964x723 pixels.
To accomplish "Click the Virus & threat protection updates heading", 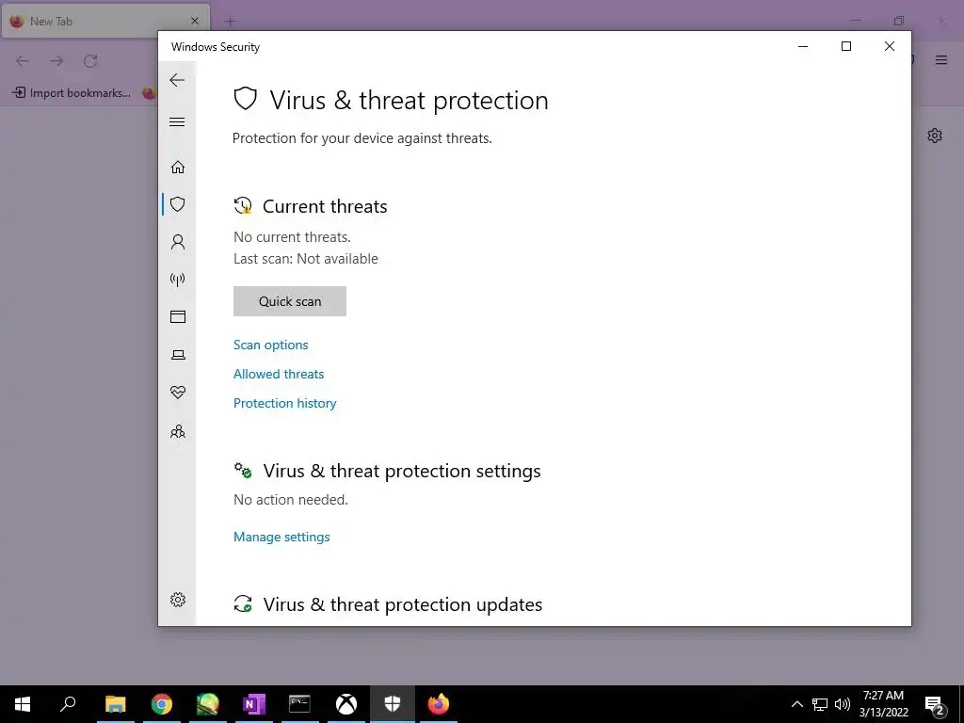I will tap(403, 604).
